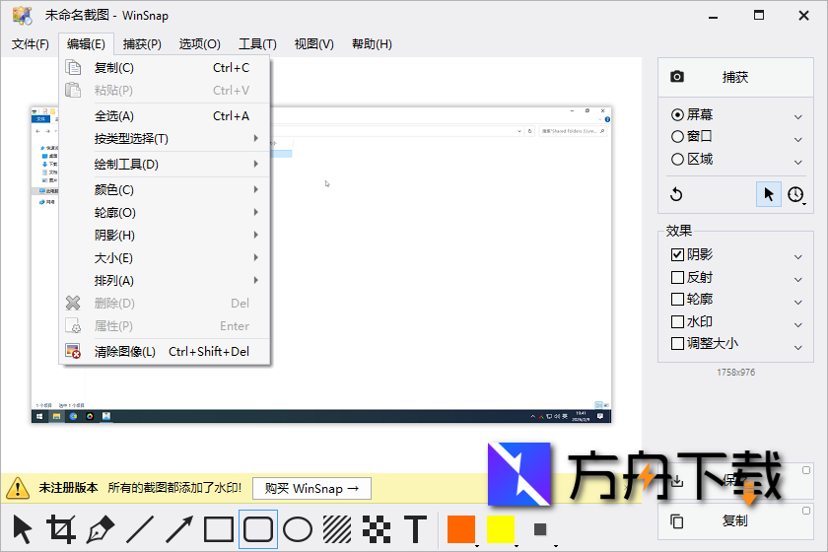Uncheck the 阴影 effect checkbox

[x=677, y=254]
